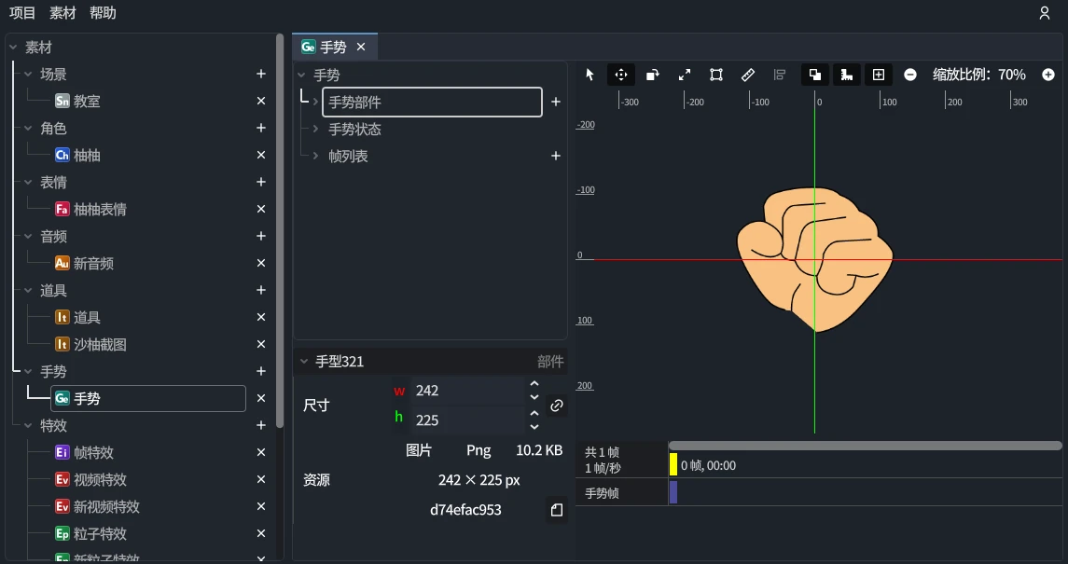Add a frame to 帧列表
Image resolution: width=1068 pixels, height=564 pixels.
pyautogui.click(x=556, y=156)
